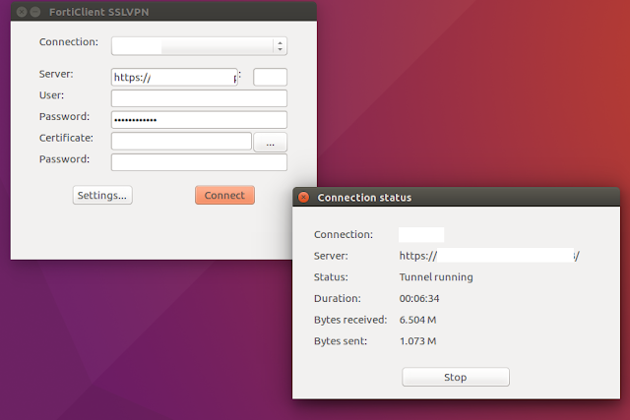Select the masked user Password field
Image resolution: width=630 pixels, height=420 pixels.
(x=199, y=120)
